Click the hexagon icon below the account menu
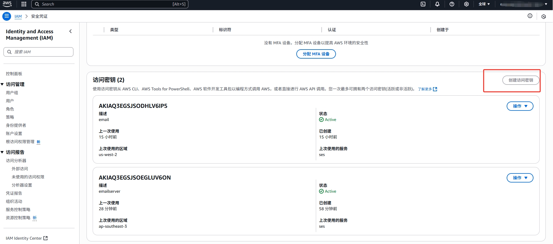Viewport: 553px width, 244px height. tap(544, 17)
